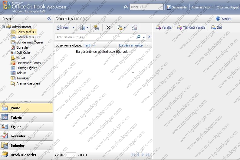
Task: Click the İlgili Kişiler contact icon
Action: click(13, 53)
